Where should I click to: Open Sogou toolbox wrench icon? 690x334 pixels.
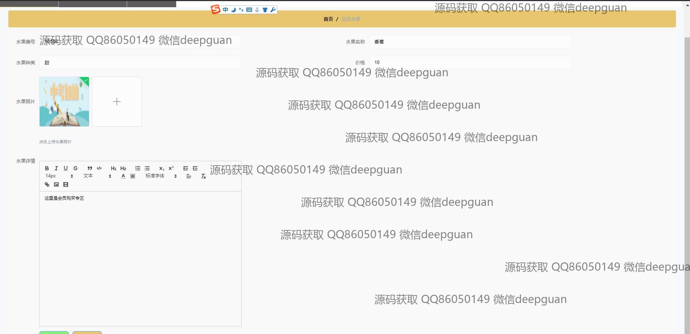[x=273, y=10]
